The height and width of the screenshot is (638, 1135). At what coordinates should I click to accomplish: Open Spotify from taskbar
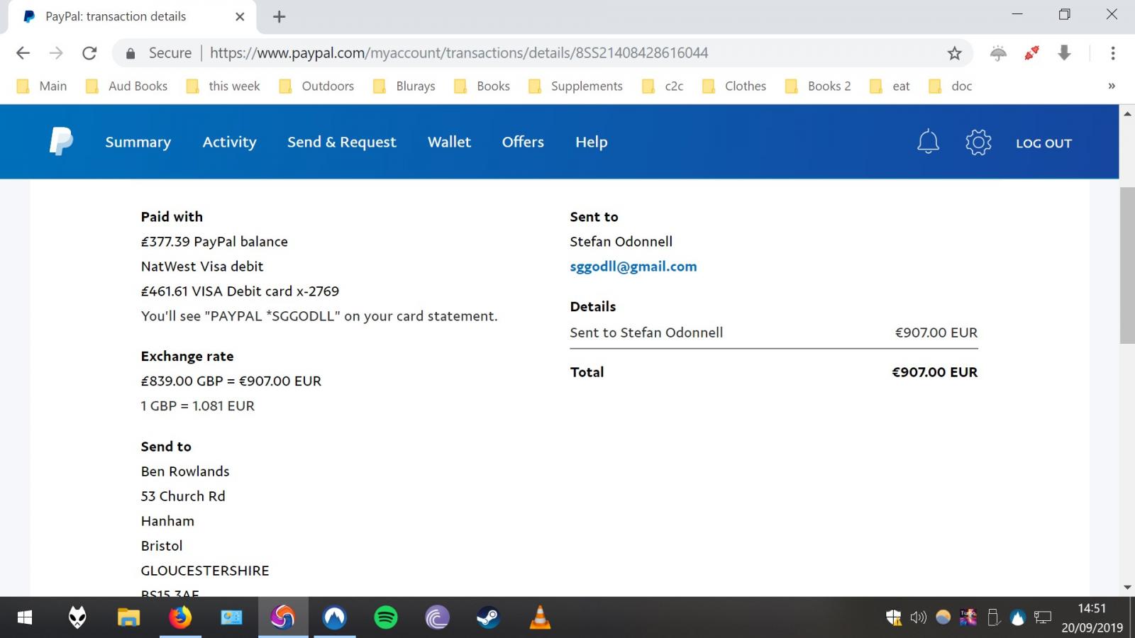[x=386, y=617]
